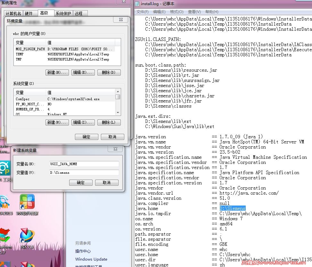Open the 360软件管家 desktop shortcut
This screenshot has width=312, height=267.
(x=27, y=205)
